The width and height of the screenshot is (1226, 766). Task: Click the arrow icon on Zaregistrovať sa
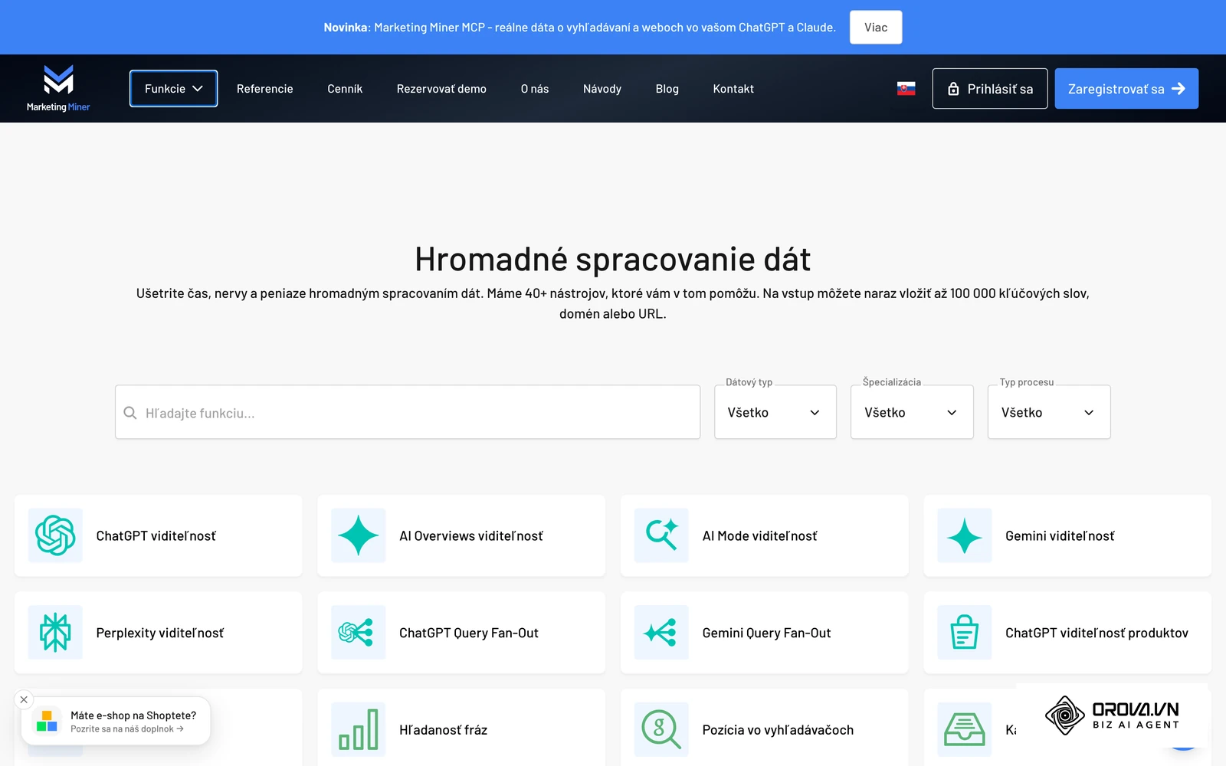[x=1178, y=89]
